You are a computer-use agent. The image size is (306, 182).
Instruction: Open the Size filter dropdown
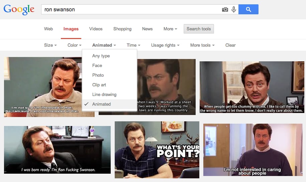(x=50, y=45)
